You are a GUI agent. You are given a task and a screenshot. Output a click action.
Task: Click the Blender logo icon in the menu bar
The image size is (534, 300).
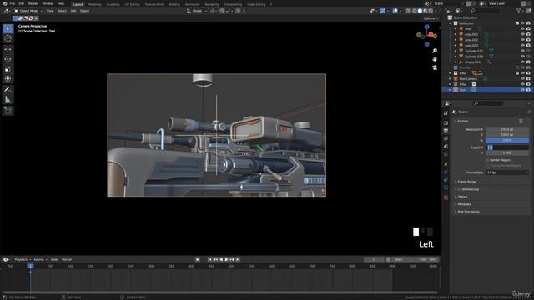coord(5,3)
